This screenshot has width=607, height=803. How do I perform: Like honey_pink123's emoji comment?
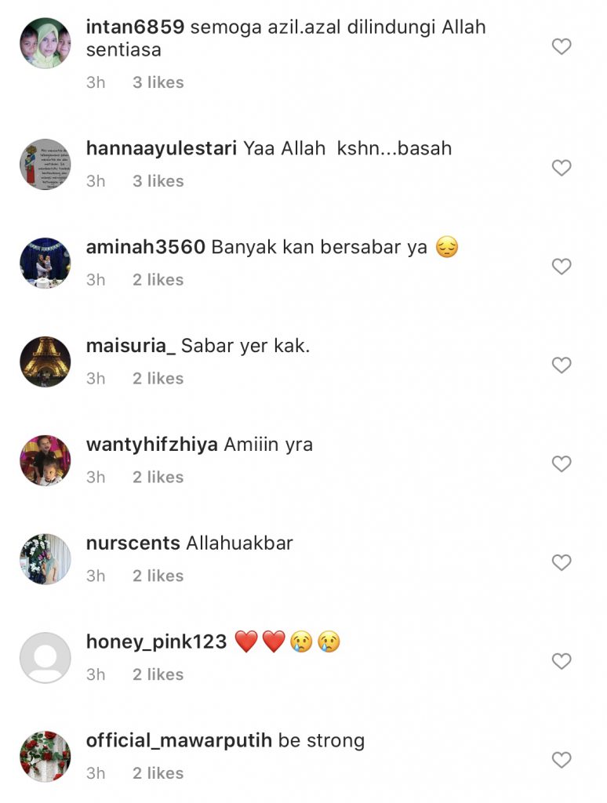click(562, 661)
